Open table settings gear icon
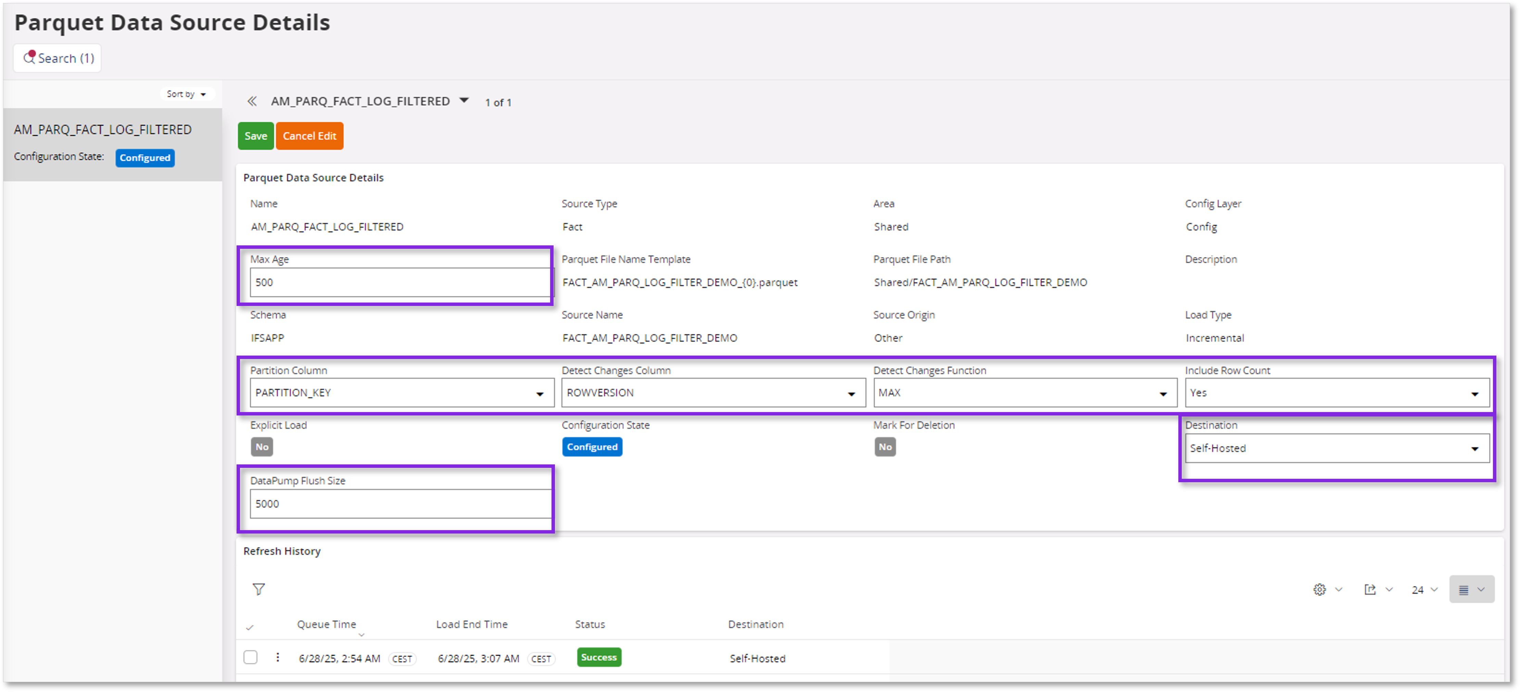The height and width of the screenshot is (692, 1520). (1319, 589)
